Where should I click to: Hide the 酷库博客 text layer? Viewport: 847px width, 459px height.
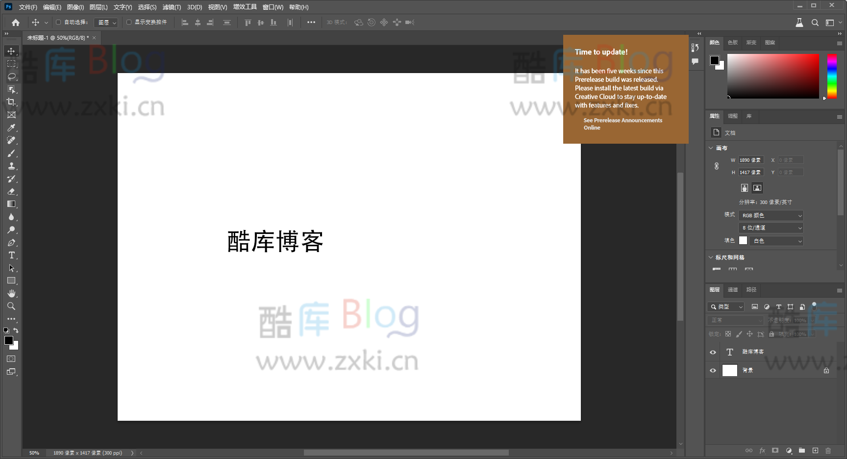[713, 352]
